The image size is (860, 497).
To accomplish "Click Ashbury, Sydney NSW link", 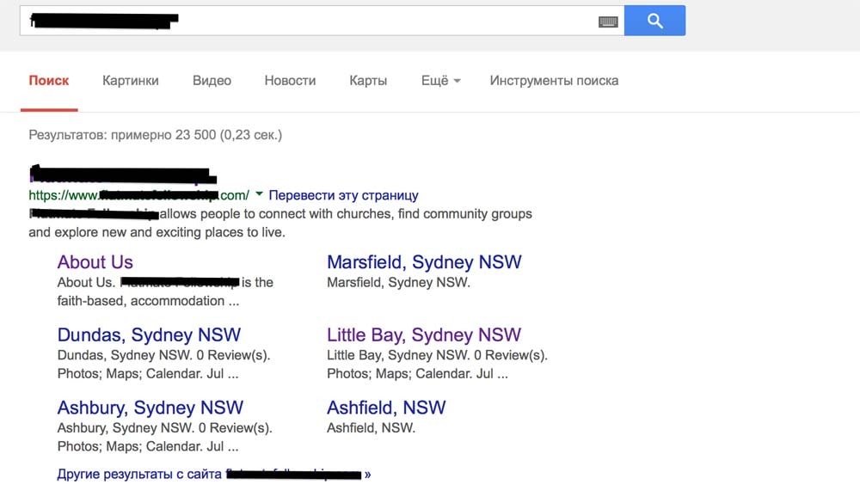I will (x=150, y=408).
